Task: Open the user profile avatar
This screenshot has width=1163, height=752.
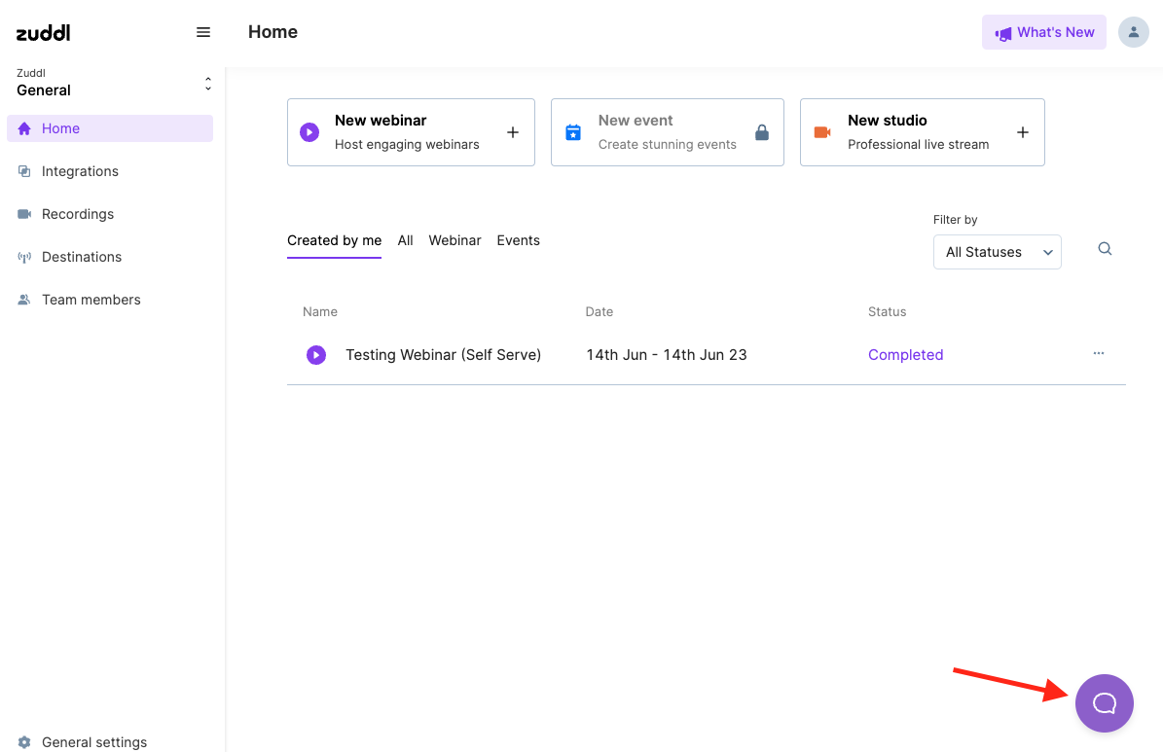Action: (1133, 32)
